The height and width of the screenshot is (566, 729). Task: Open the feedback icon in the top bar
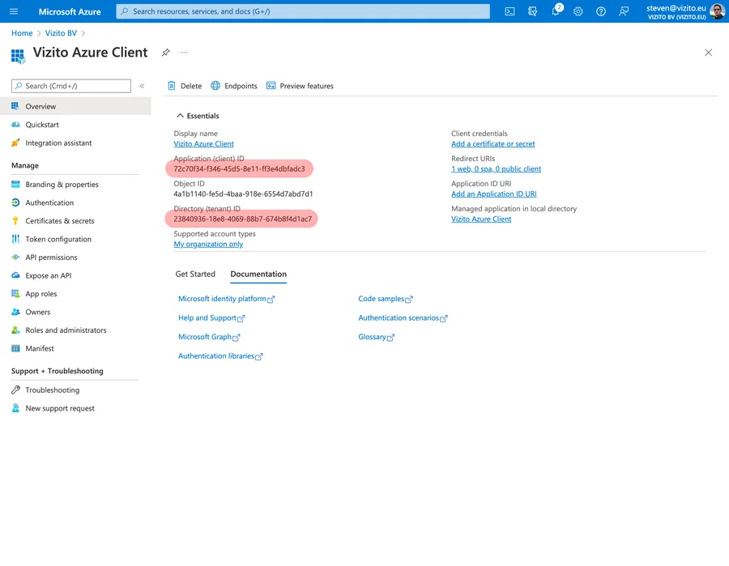(623, 11)
